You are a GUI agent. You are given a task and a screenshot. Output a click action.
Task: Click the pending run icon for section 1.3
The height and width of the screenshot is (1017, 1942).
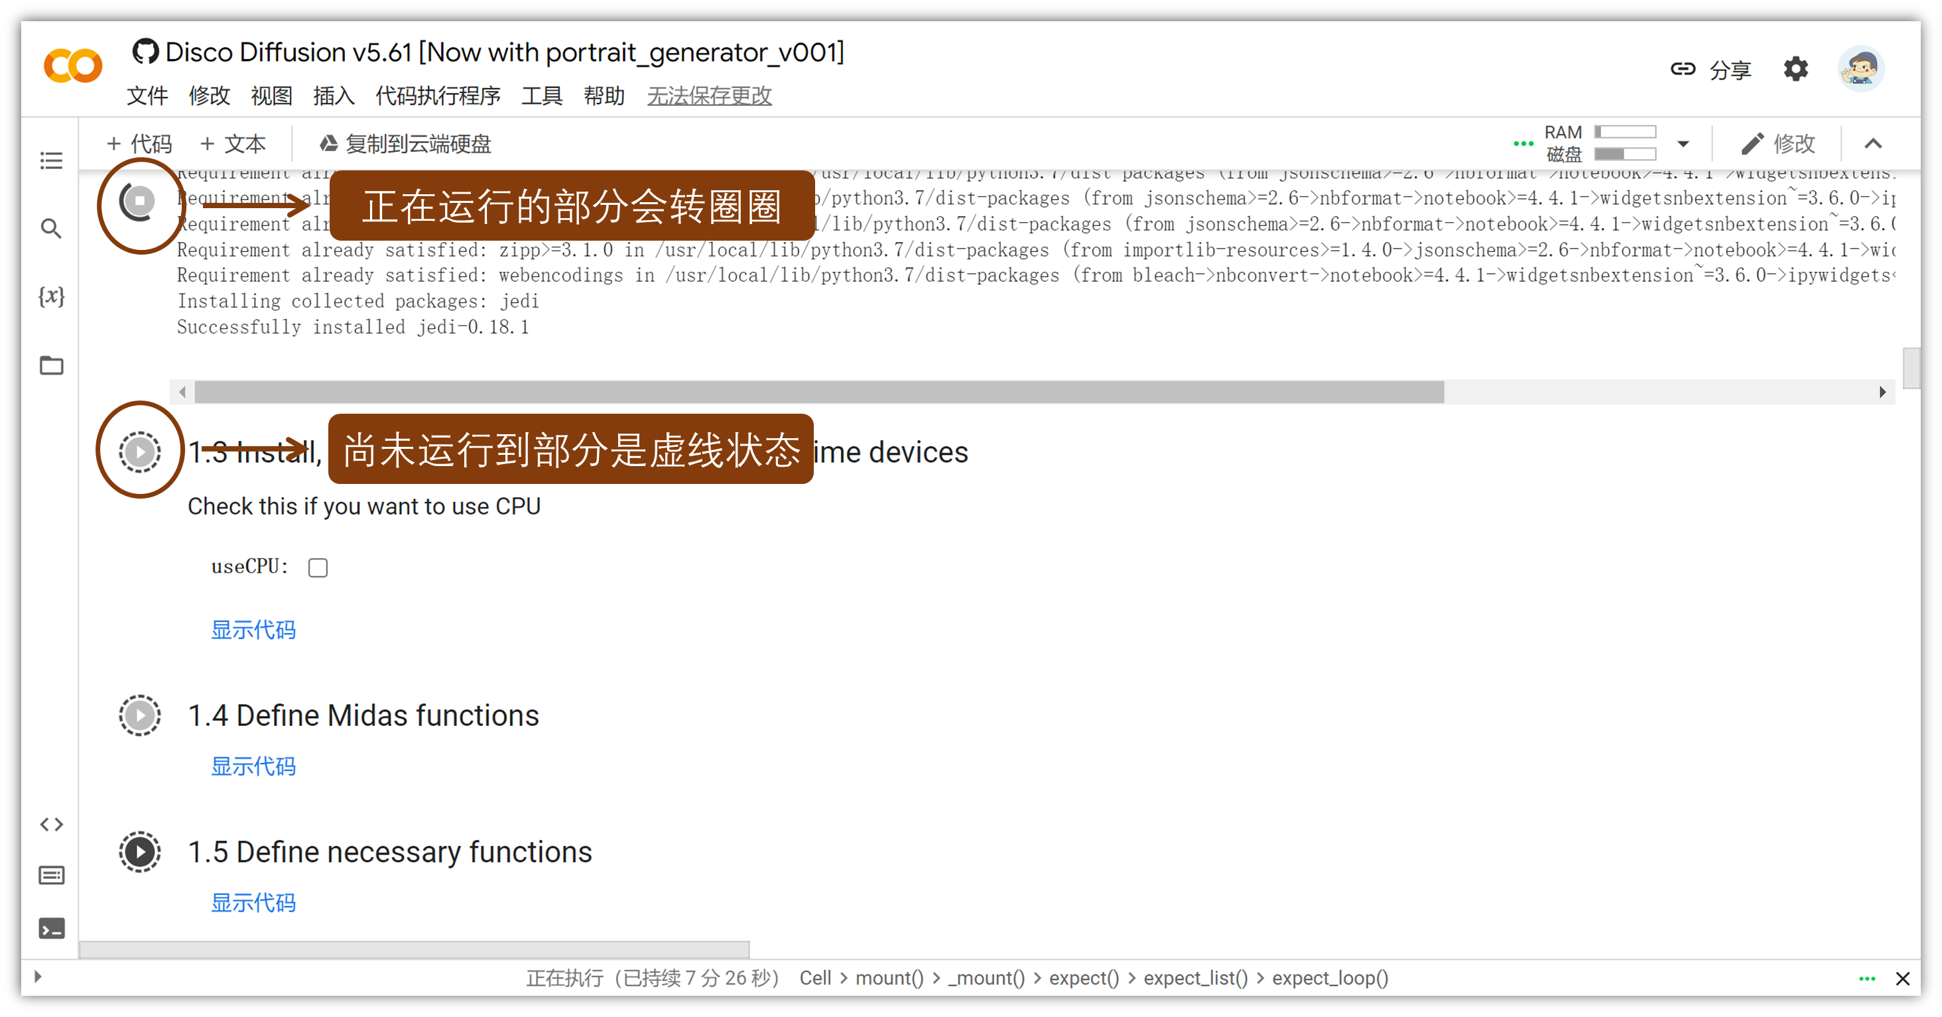coord(139,451)
